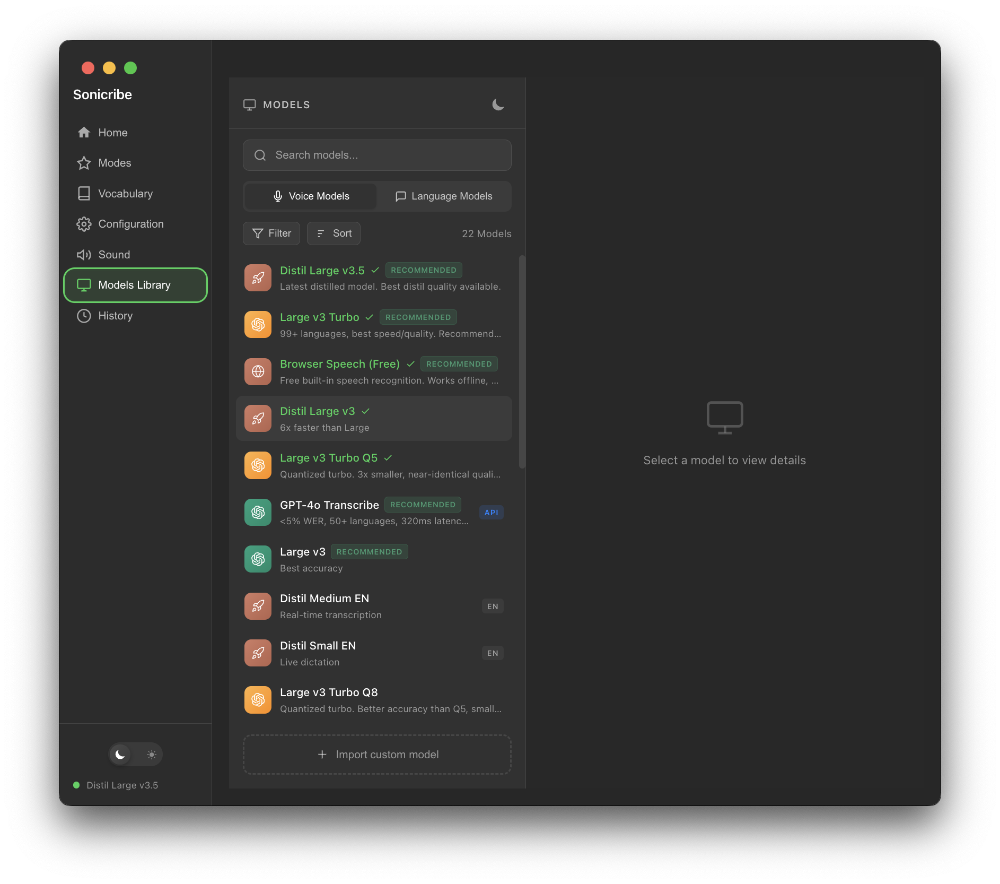This screenshot has height=884, width=1000.
Task: Select the Large v3 Turbo Q5 name
Action: click(x=329, y=458)
